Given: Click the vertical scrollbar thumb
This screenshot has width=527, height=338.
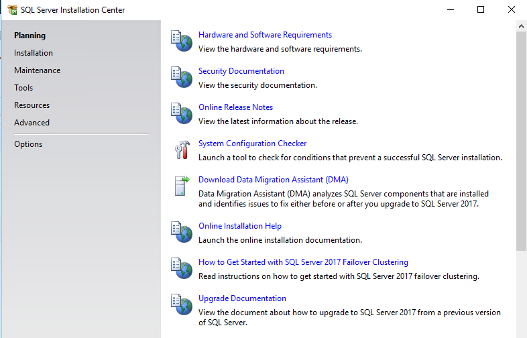Looking at the screenshot, I should [521, 142].
